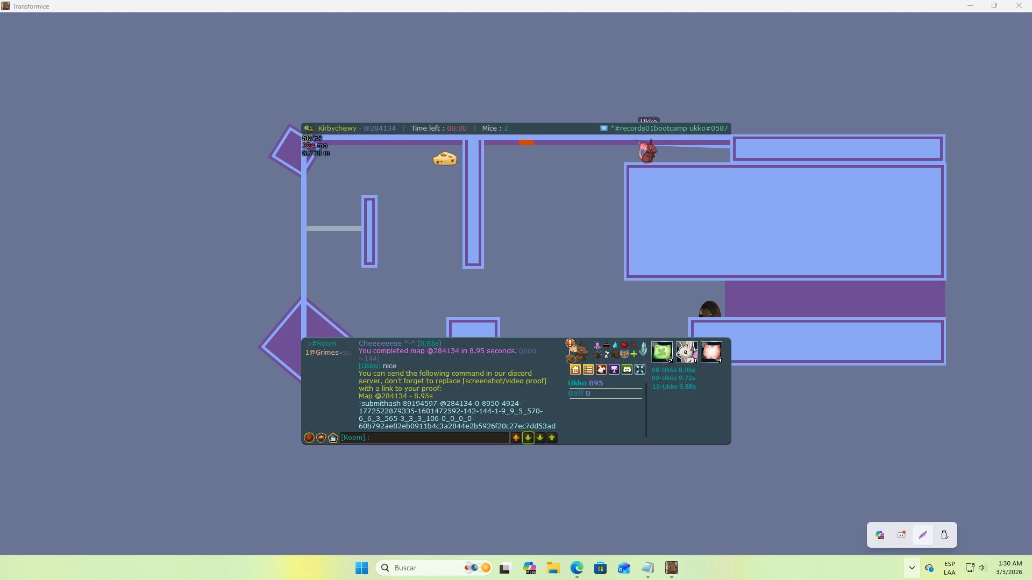Image resolution: width=1032 pixels, height=580 pixels.
Task: Click the Kirbychewy map author name
Action: pos(337,128)
